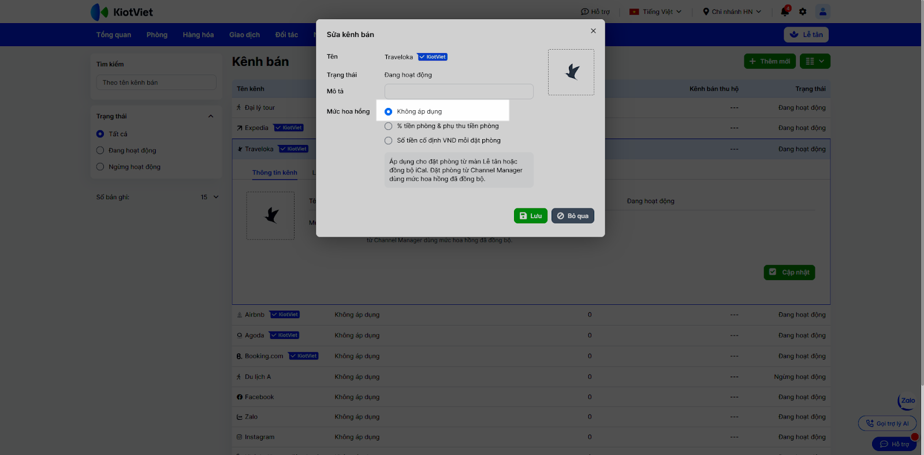Click the Đại lý tour row icon
Image resolution: width=924 pixels, height=455 pixels.
pyautogui.click(x=239, y=107)
